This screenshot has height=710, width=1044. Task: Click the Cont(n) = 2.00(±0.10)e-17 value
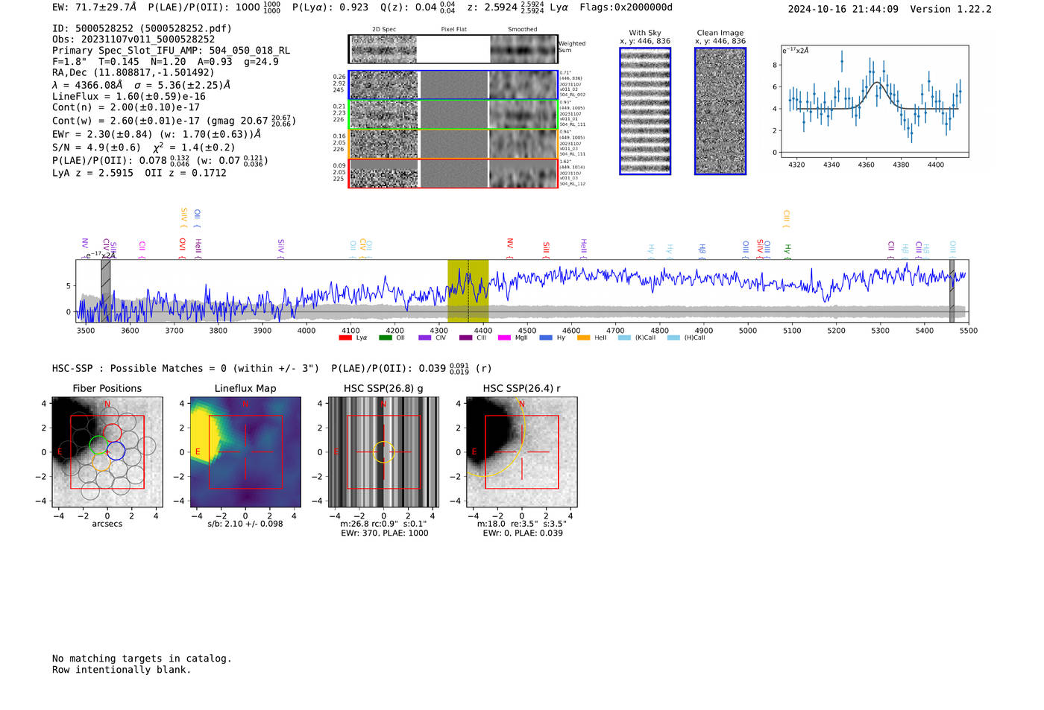pos(126,107)
